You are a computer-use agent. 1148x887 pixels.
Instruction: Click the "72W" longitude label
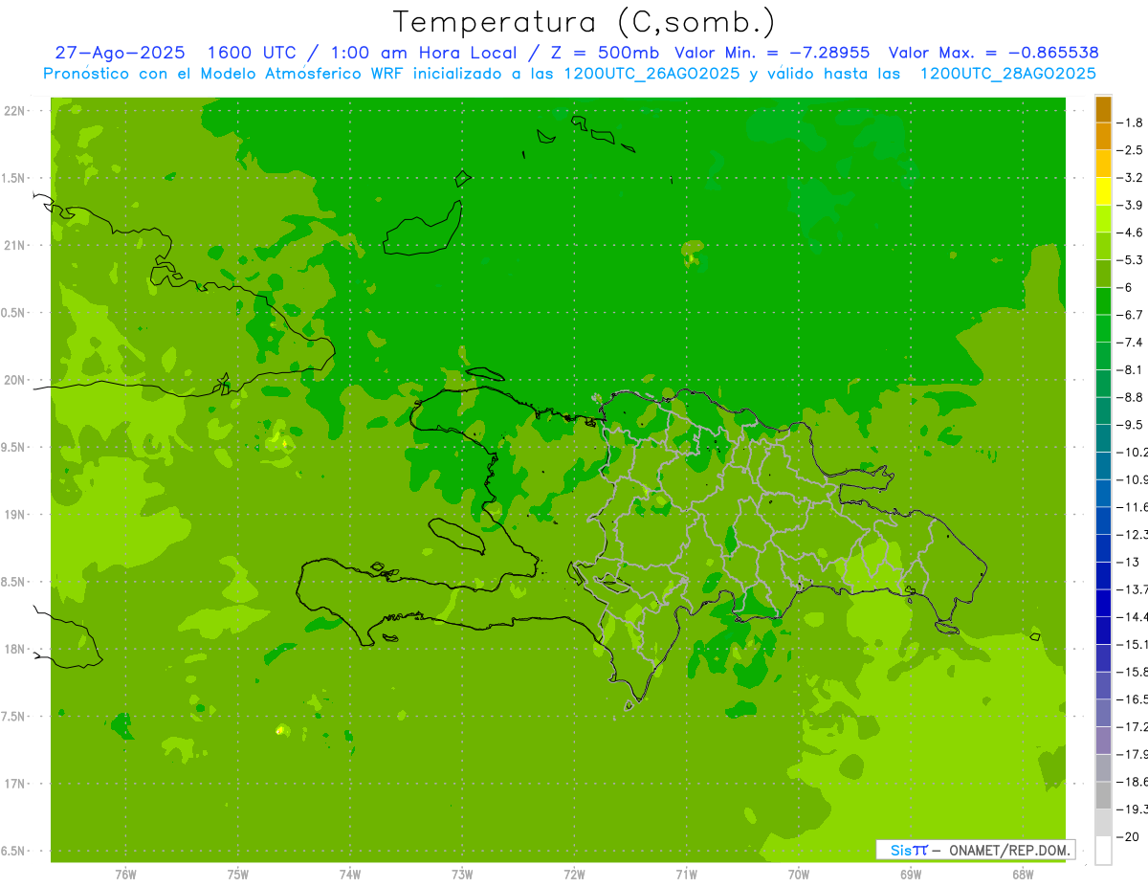(574, 875)
